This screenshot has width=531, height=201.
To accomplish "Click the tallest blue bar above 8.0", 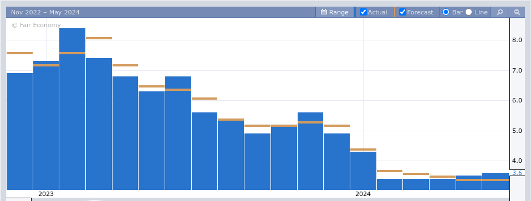I will (72, 109).
